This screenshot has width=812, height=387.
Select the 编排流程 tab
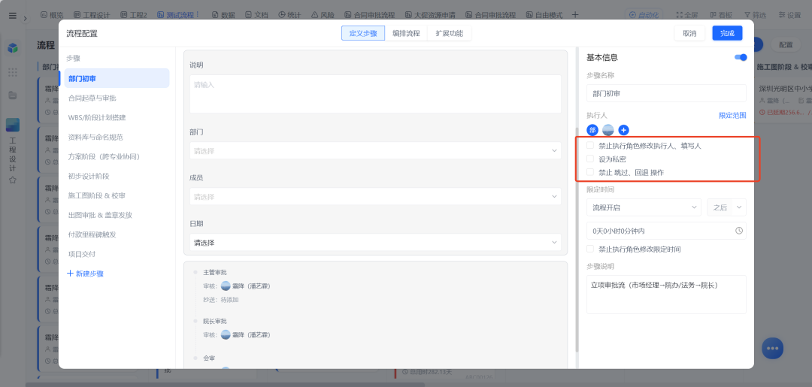pos(406,33)
